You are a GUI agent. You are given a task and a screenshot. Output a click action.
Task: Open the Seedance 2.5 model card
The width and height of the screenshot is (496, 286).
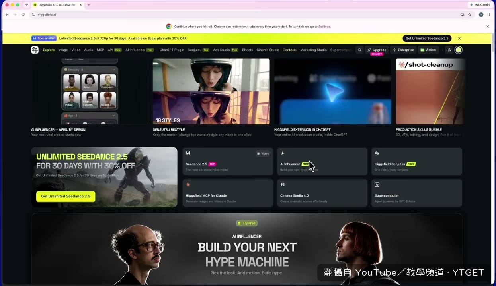click(228, 161)
